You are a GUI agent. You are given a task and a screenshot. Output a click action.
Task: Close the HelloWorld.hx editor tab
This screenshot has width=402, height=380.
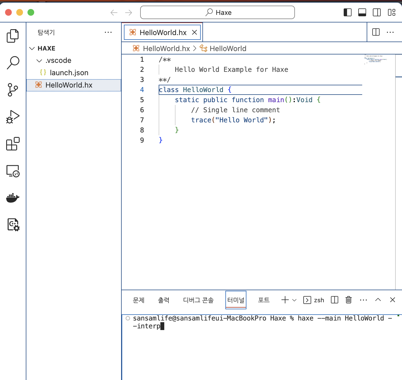coord(194,32)
